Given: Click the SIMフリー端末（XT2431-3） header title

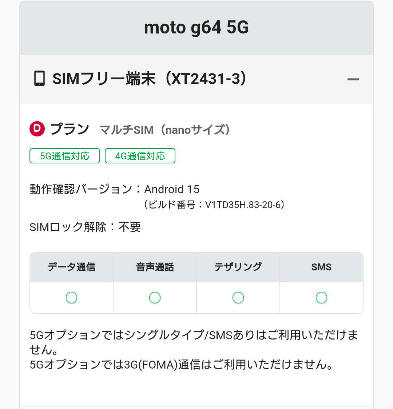Looking at the screenshot, I should coord(150,79).
